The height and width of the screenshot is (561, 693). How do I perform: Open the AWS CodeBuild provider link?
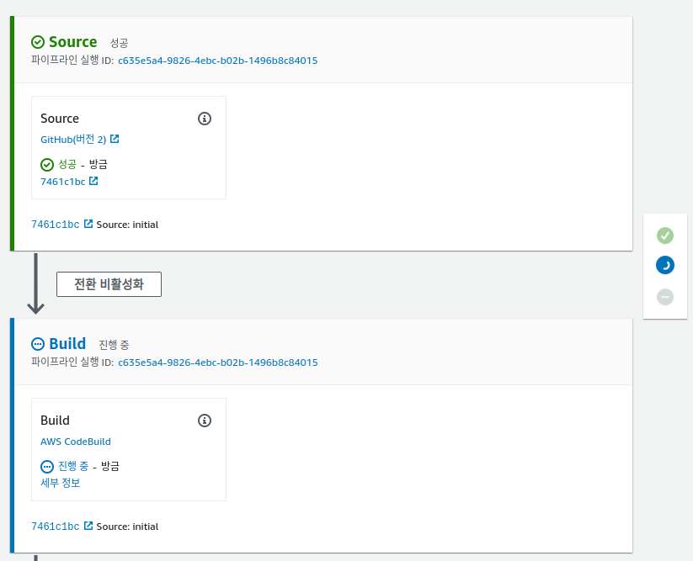76,442
